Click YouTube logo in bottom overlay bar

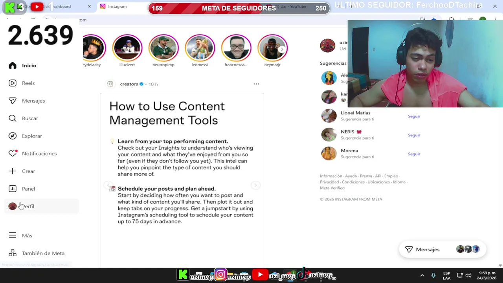[260, 275]
